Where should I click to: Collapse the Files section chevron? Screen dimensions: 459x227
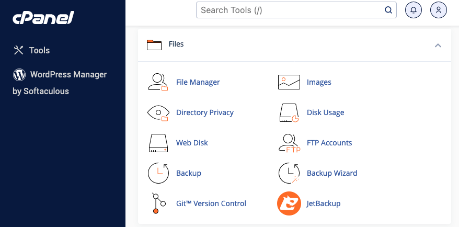pyautogui.click(x=438, y=45)
